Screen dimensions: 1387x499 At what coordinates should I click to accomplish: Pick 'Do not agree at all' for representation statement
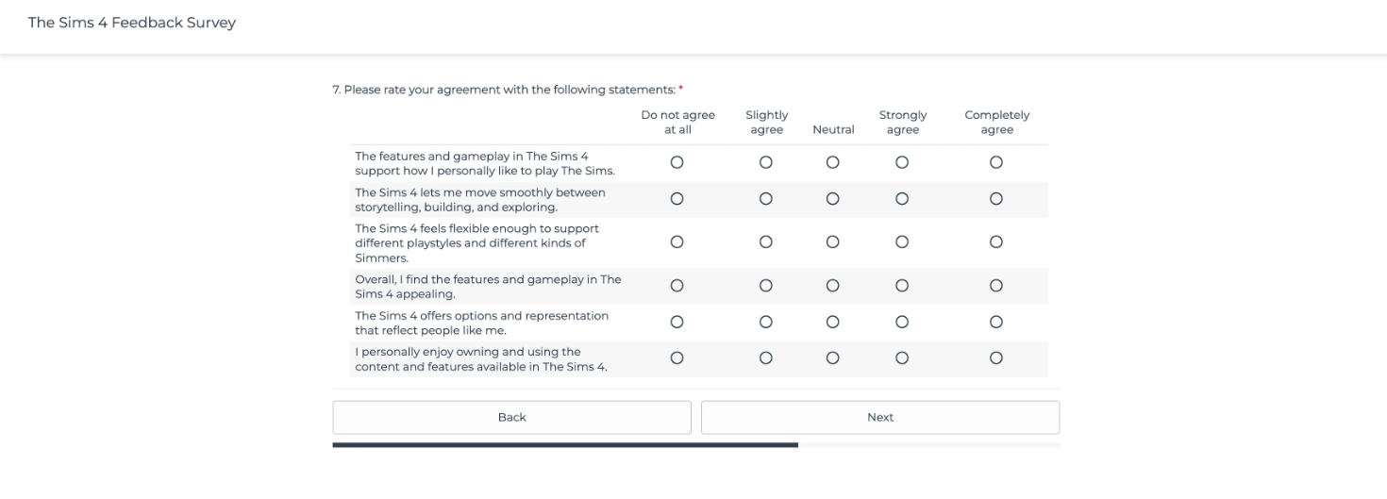(677, 322)
